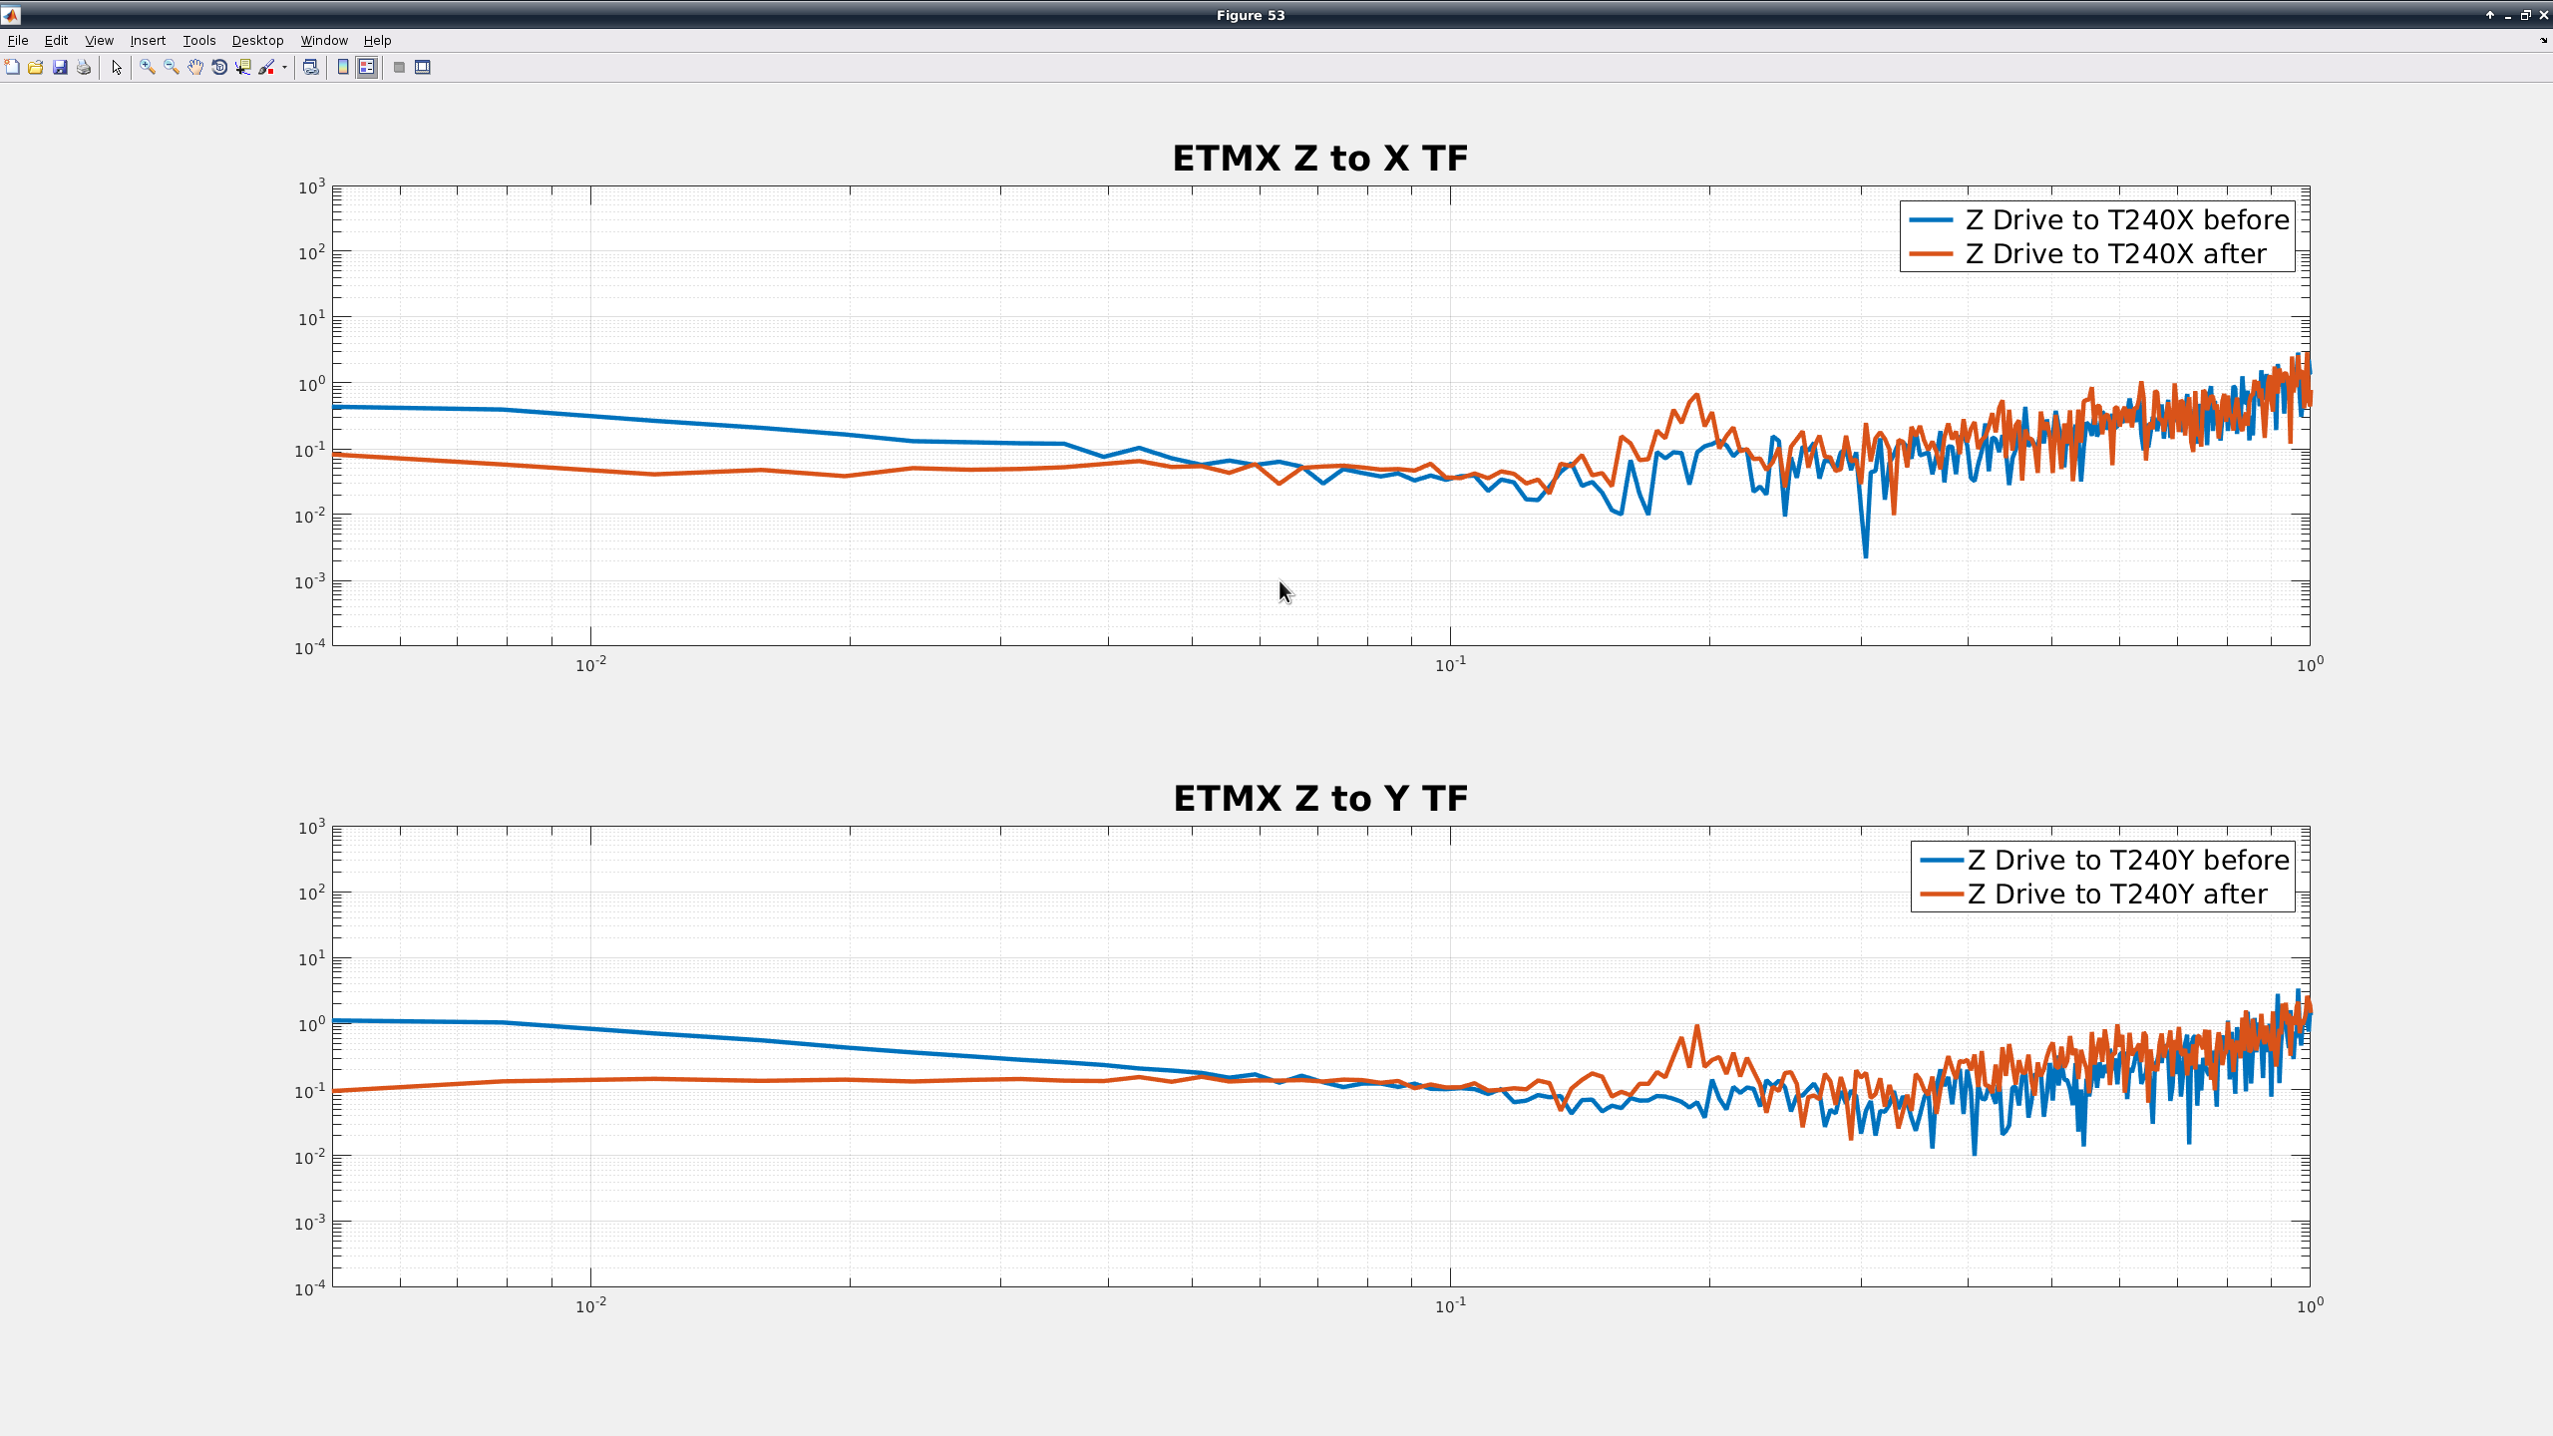Activate the Zoom In tool
Screen dimensions: 2553x1436
(x=148, y=67)
